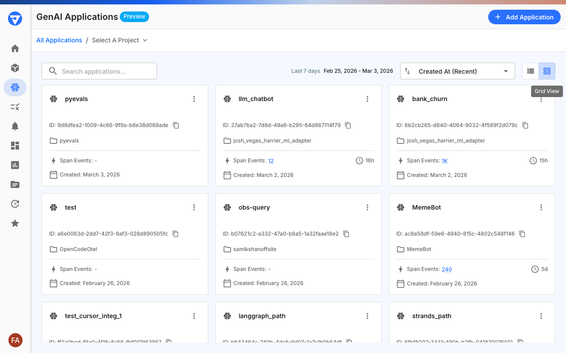The width and height of the screenshot is (566, 353).
Task: Select the package icon in the sidebar
Action: (x=15, y=68)
